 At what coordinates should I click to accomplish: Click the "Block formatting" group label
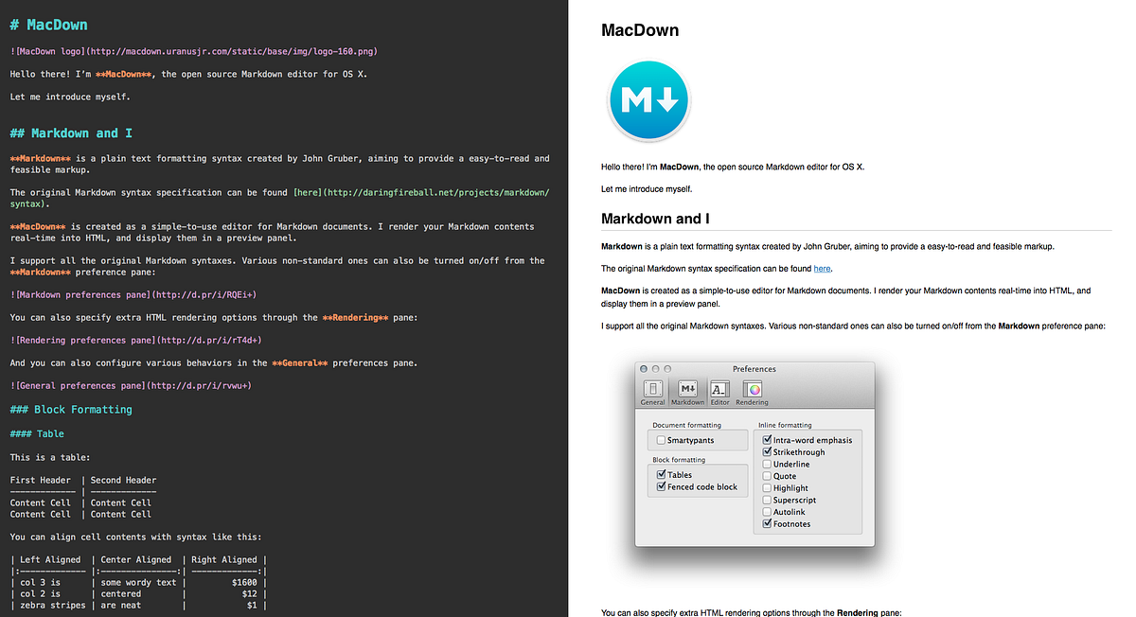(681, 460)
